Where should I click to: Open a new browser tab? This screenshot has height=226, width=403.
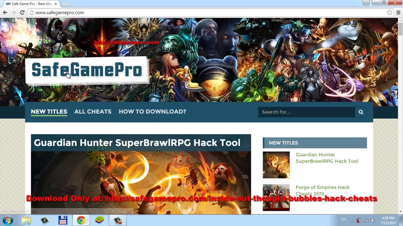[65, 4]
